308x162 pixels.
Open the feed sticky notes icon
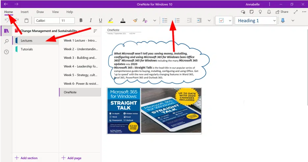coord(251,12)
